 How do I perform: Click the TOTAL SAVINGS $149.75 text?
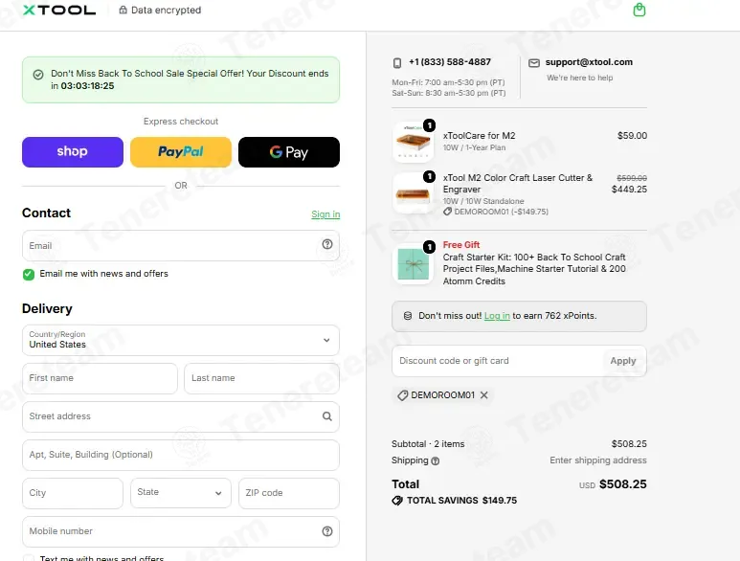tap(462, 500)
